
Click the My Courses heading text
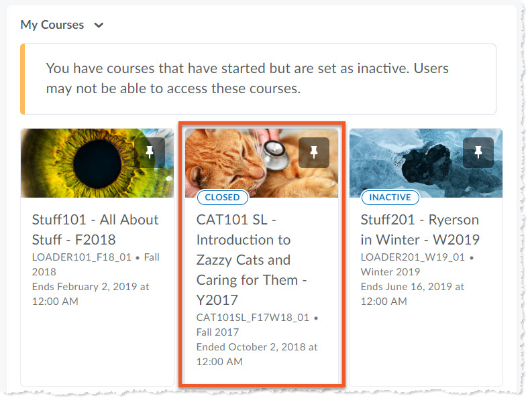(52, 25)
